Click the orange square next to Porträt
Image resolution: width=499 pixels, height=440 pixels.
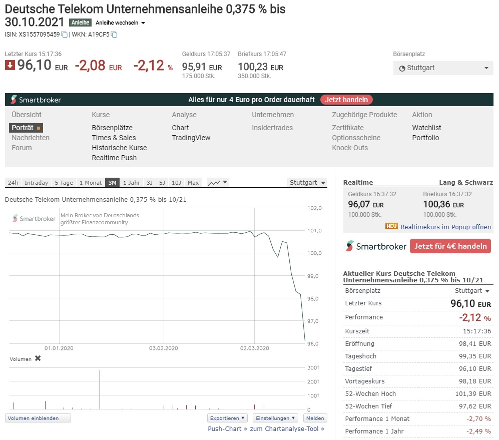coord(39,128)
